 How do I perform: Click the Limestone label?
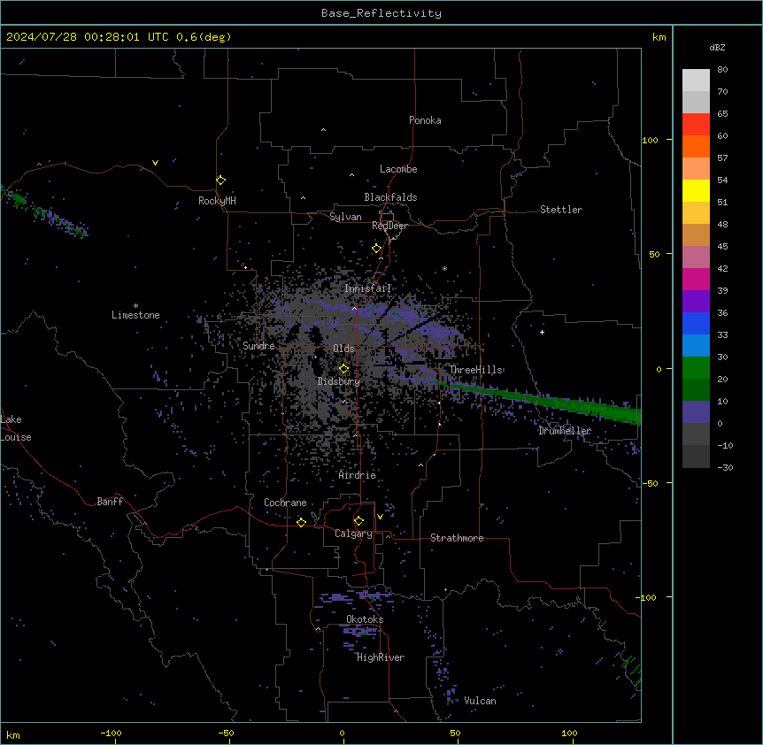[135, 315]
